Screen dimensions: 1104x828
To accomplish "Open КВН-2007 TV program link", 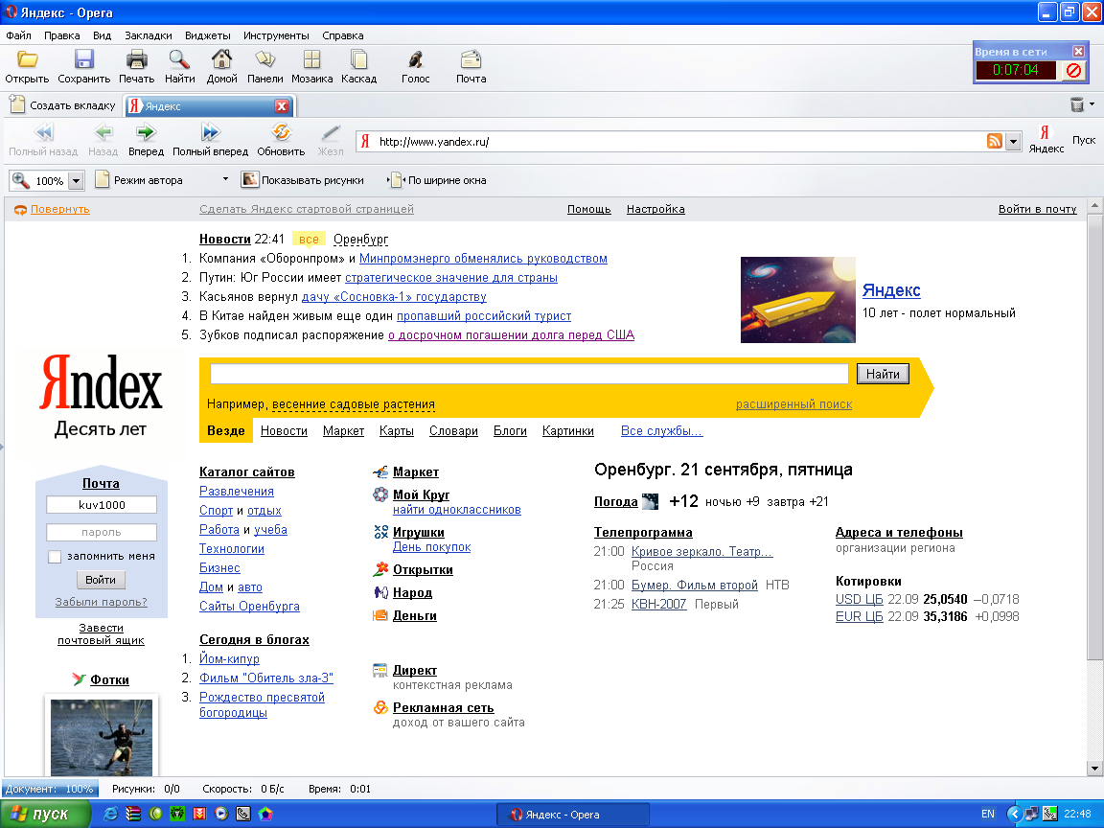I will click(x=659, y=604).
